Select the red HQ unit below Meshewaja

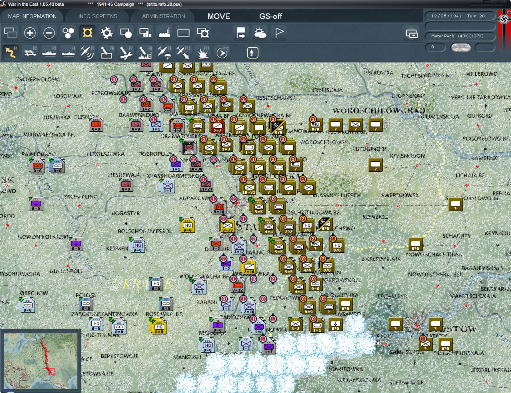tap(126, 185)
